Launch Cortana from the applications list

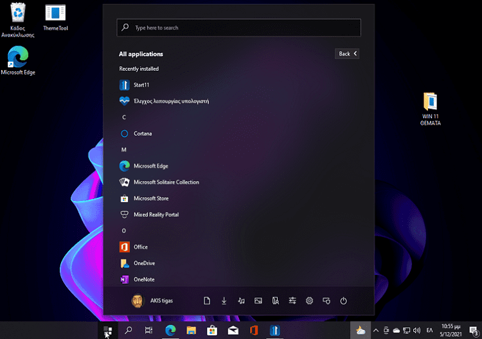click(x=135, y=134)
